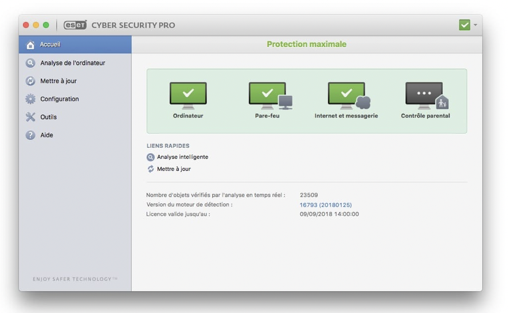Image resolution: width=508 pixels, height=313 pixels.
Task: Click the Nombre d'objets vérifiés label
Action: 216,195
